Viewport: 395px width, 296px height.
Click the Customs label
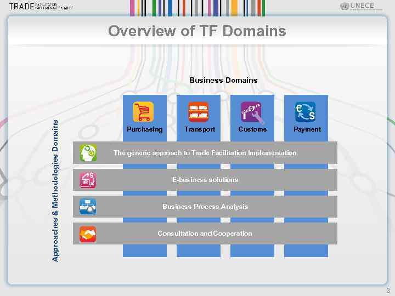(x=252, y=129)
